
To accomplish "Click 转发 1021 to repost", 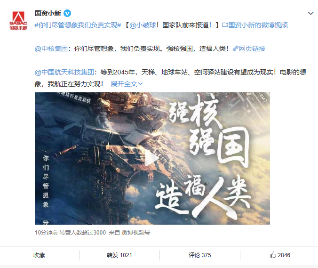I will click(x=119, y=255).
